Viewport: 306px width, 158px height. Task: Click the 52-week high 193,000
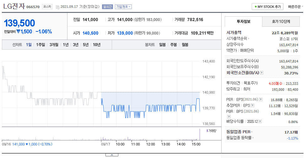pos(278,90)
